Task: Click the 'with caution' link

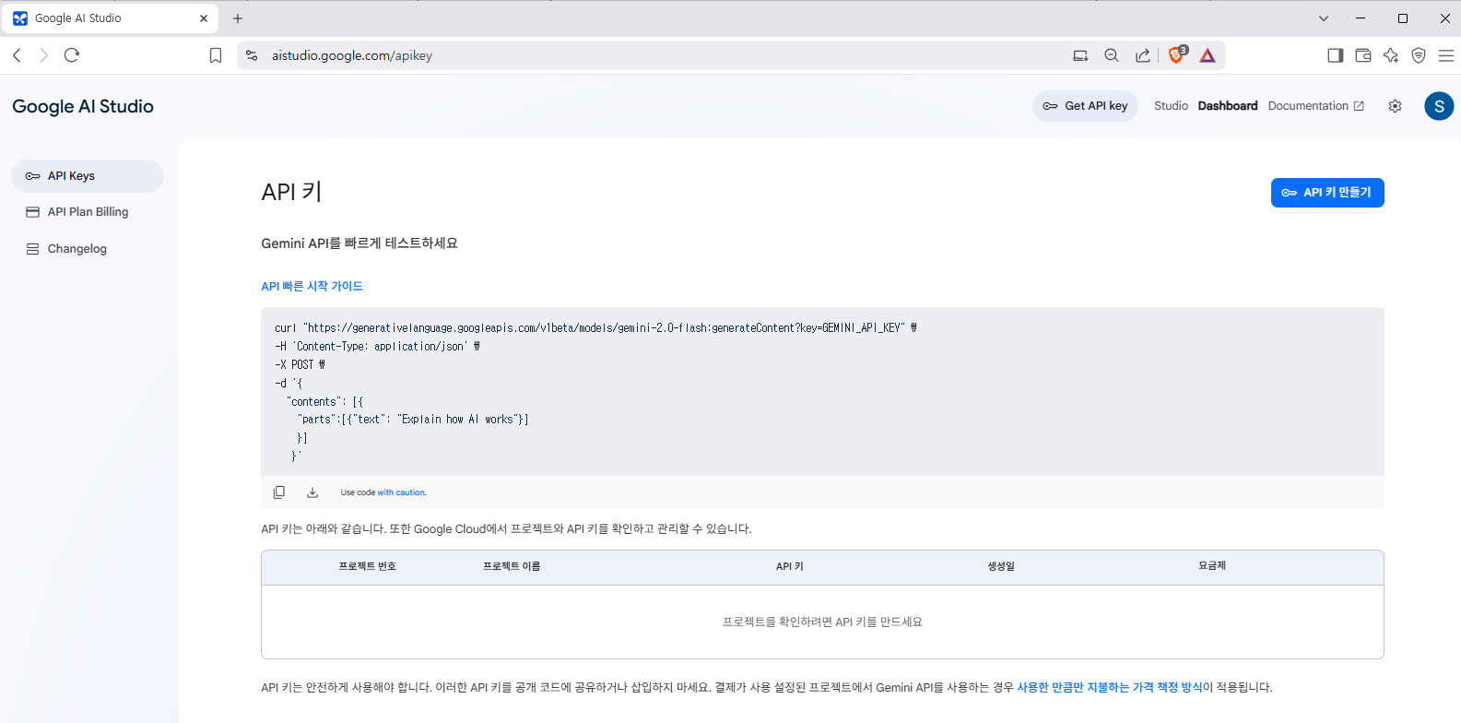Action: point(402,492)
